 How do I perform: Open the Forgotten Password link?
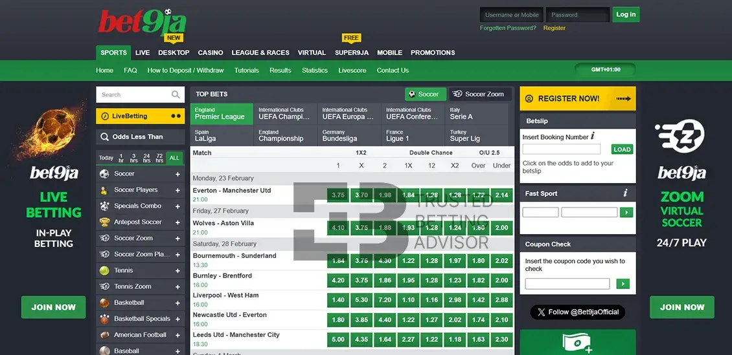(x=508, y=28)
